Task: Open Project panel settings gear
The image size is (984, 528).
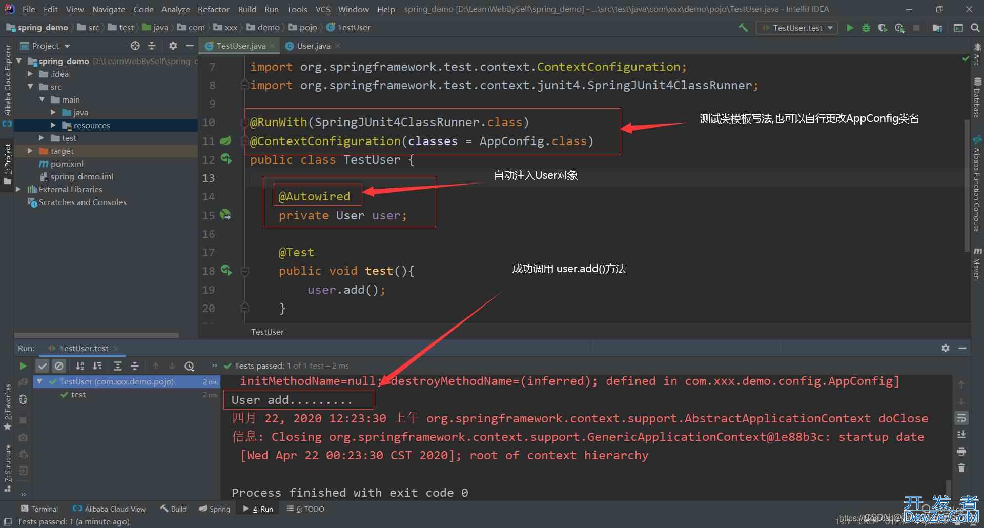Action: [173, 46]
